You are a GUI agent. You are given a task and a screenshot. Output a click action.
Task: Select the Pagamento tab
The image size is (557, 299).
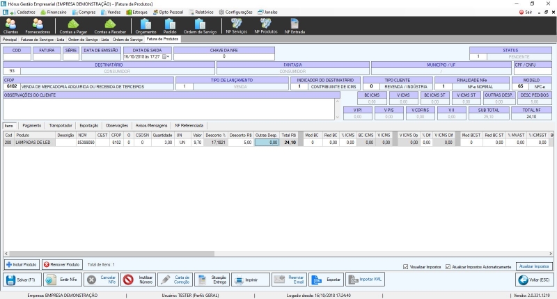(x=32, y=126)
